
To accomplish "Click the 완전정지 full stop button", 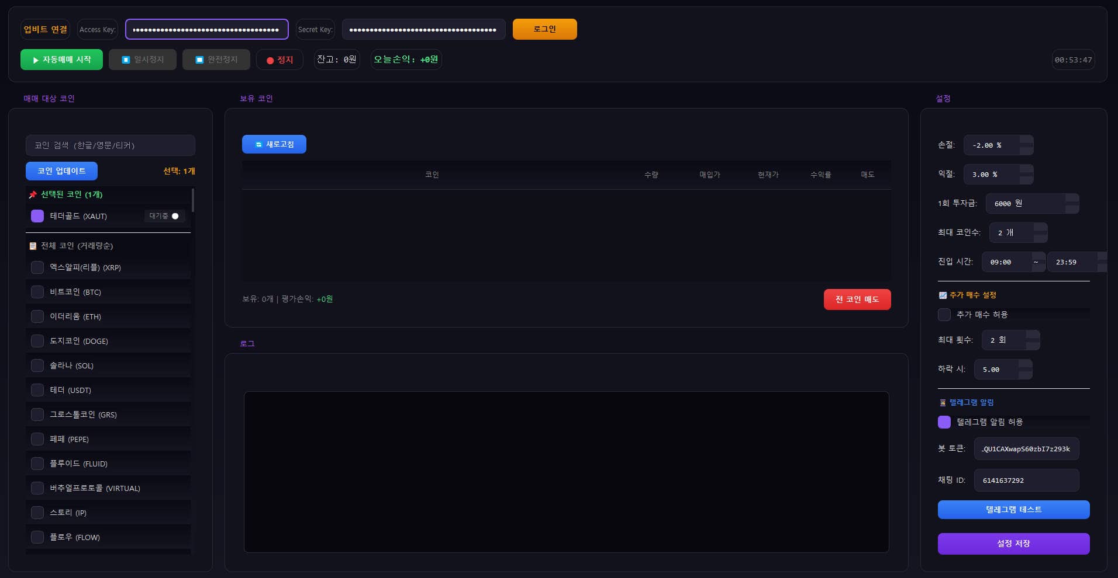I will coord(216,60).
